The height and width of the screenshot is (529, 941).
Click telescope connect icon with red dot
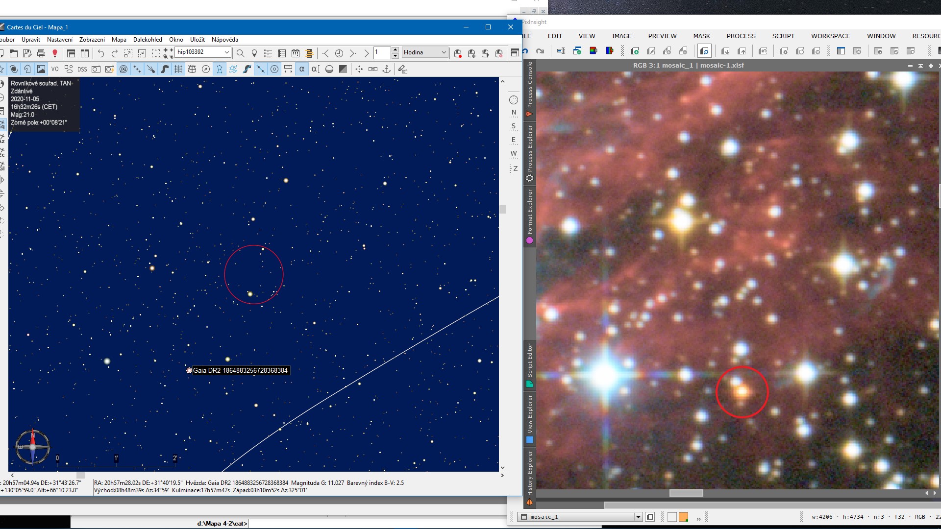[458, 53]
